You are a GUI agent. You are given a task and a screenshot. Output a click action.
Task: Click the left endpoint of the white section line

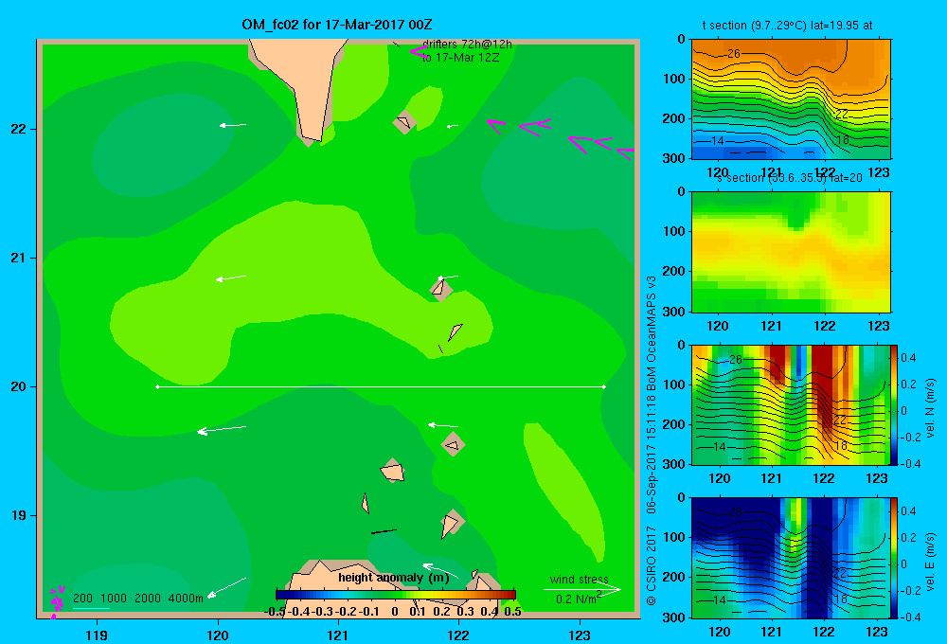[157, 386]
